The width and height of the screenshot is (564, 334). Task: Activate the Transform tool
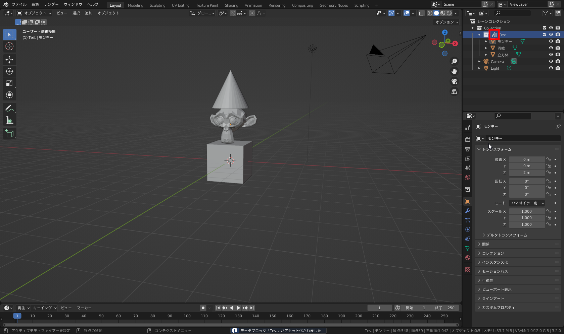(x=9, y=95)
